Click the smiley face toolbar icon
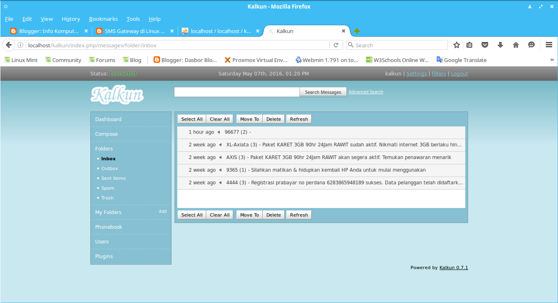 click(531, 45)
